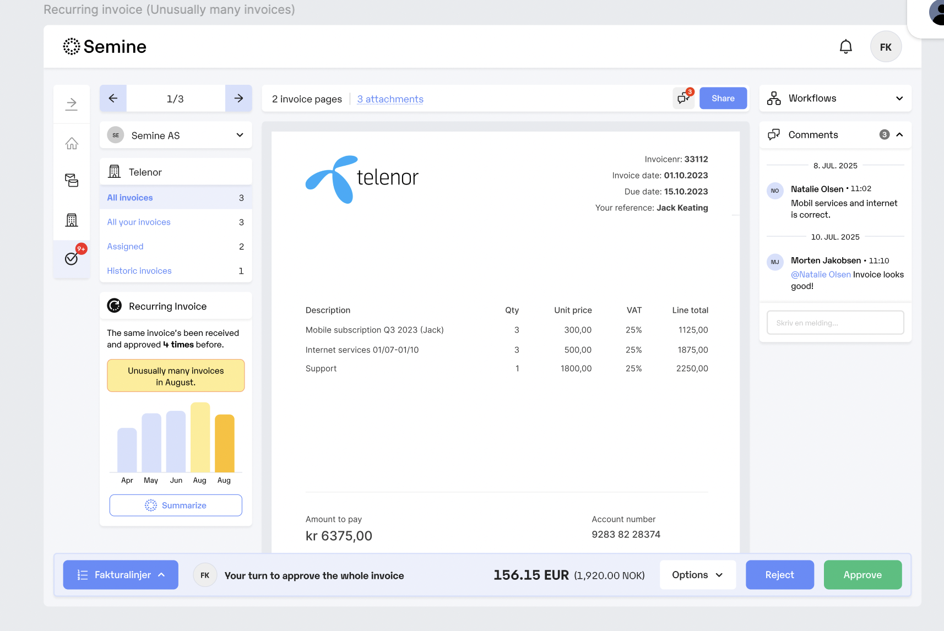Viewport: 944px width, 631px height.
Task: Click the line total 1125,00
Action: [693, 330]
